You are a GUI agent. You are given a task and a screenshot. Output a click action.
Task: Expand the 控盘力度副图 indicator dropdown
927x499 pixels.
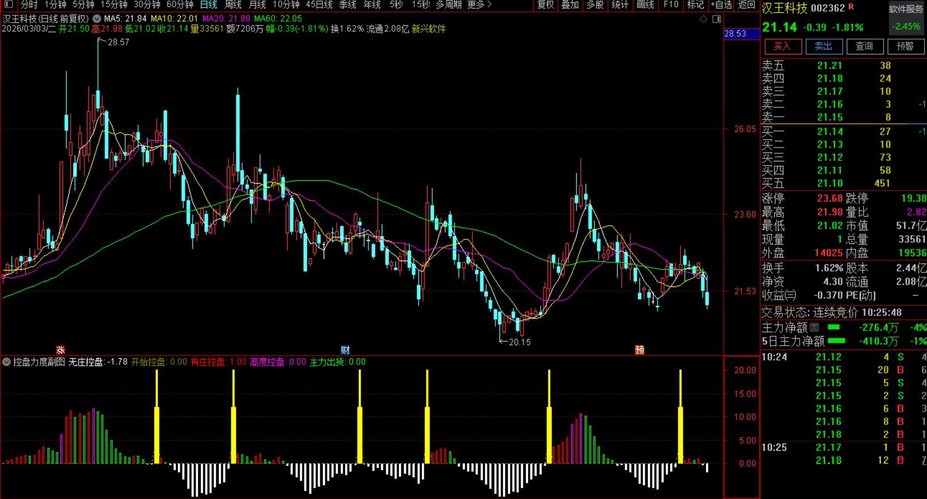click(6, 362)
